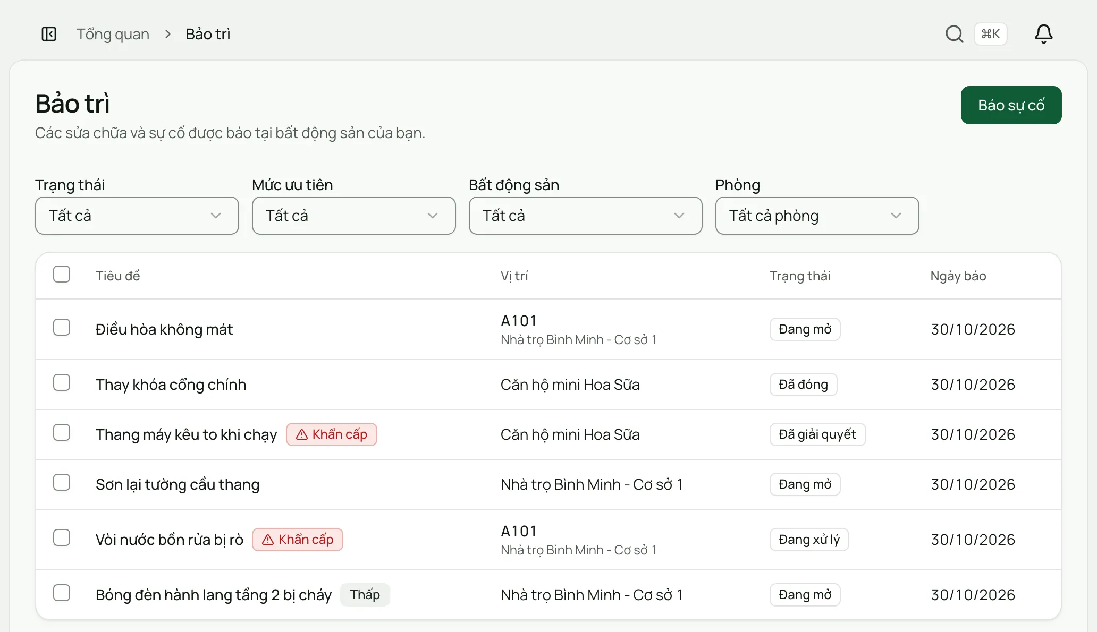Click the ⌘K shortcut badge
Screen dimensions: 1097x632
point(990,34)
